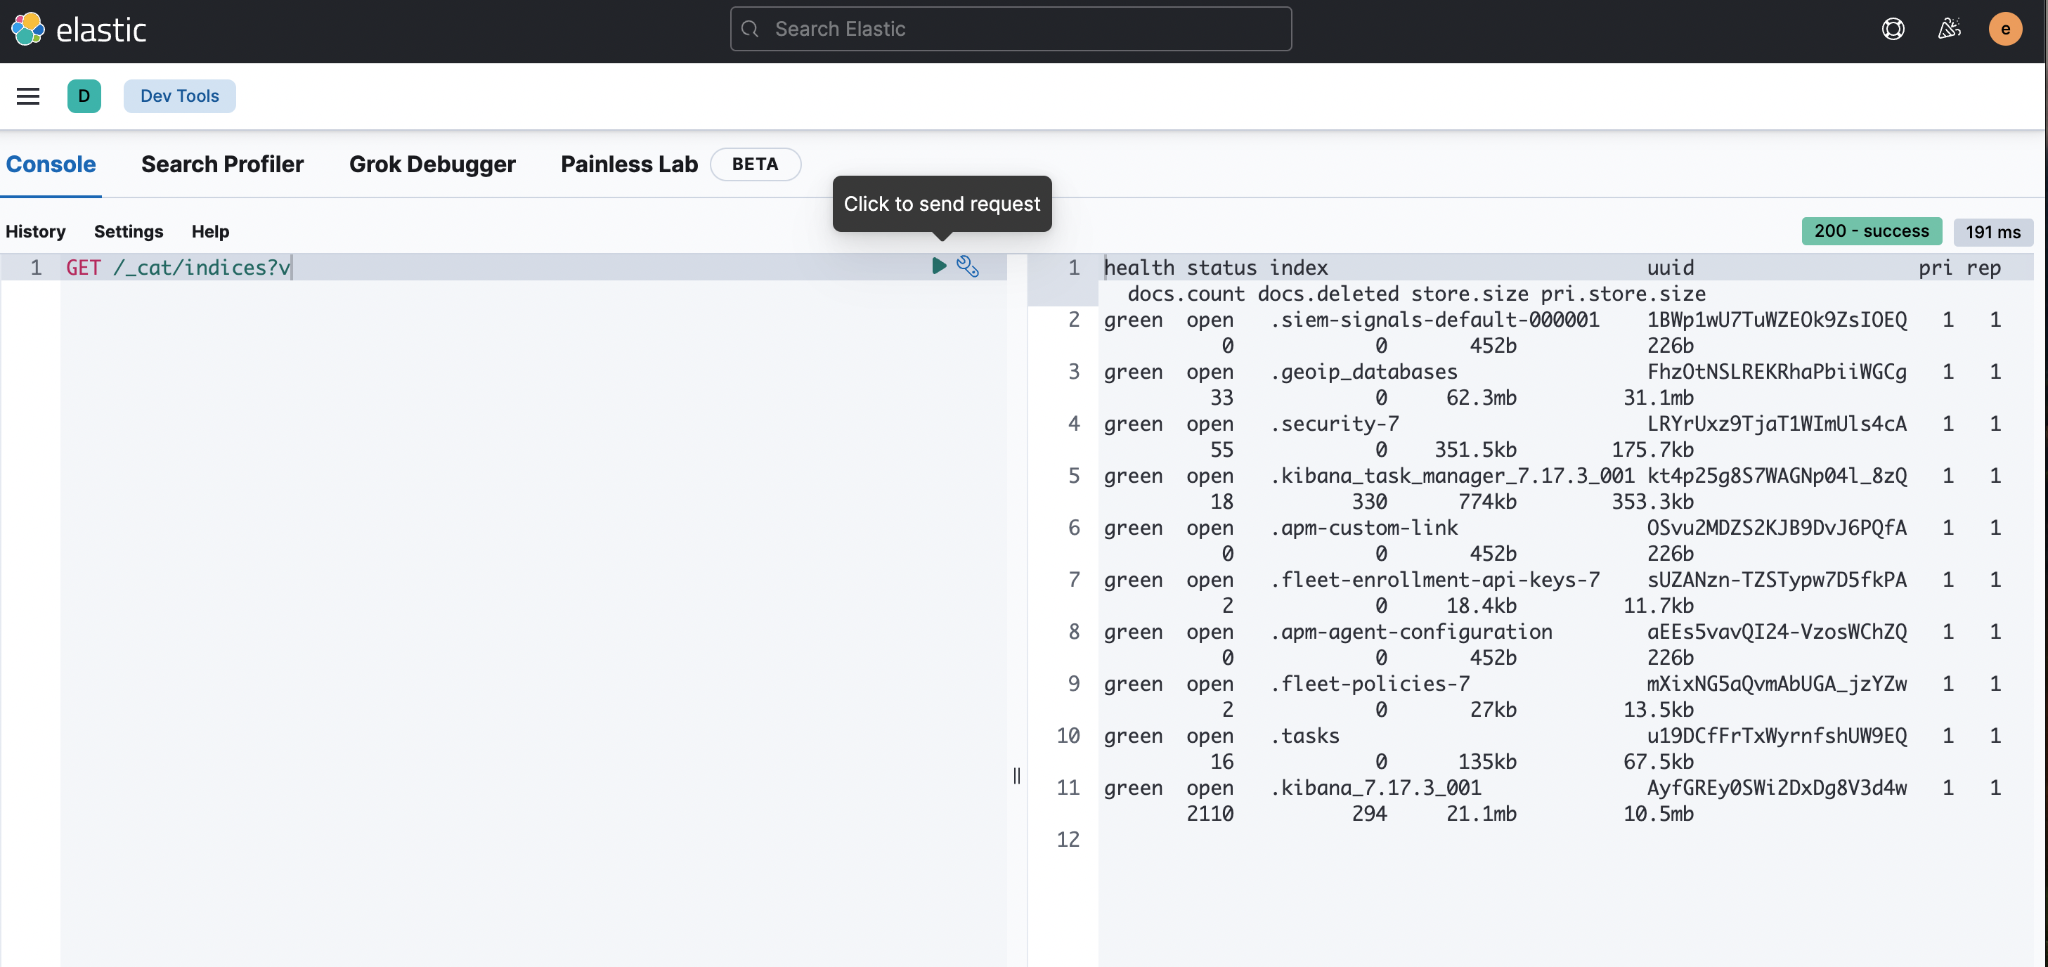Send request with the green play icon
2048x967 pixels.
(x=938, y=266)
